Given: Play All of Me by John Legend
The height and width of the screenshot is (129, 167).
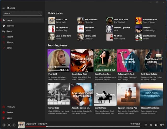Looking at the screenshot, I should 119,37.
